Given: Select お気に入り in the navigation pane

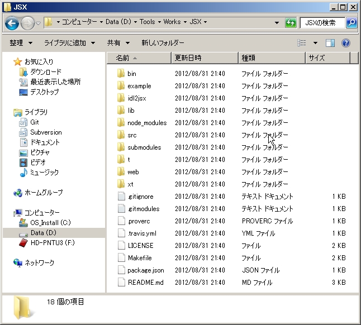Looking at the screenshot, I should click(39, 61).
